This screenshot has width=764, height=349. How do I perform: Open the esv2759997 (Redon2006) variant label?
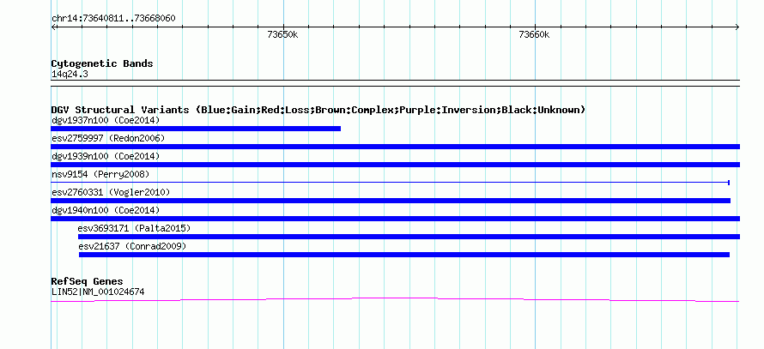(x=108, y=138)
